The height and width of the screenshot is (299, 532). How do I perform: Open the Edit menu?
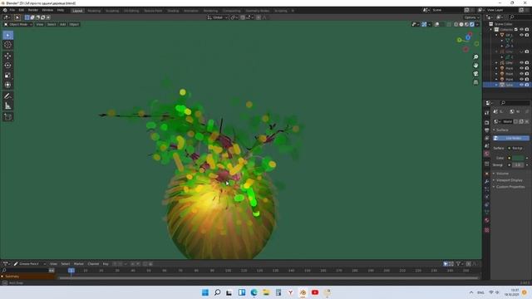click(x=22, y=10)
